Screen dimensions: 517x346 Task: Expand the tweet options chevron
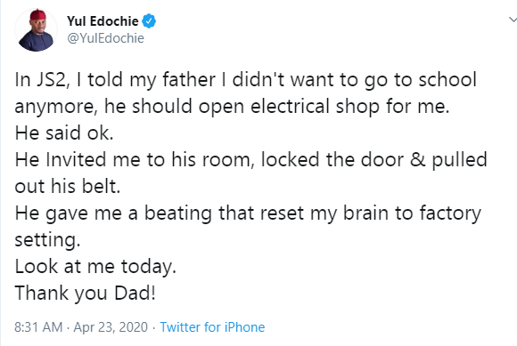513,20
